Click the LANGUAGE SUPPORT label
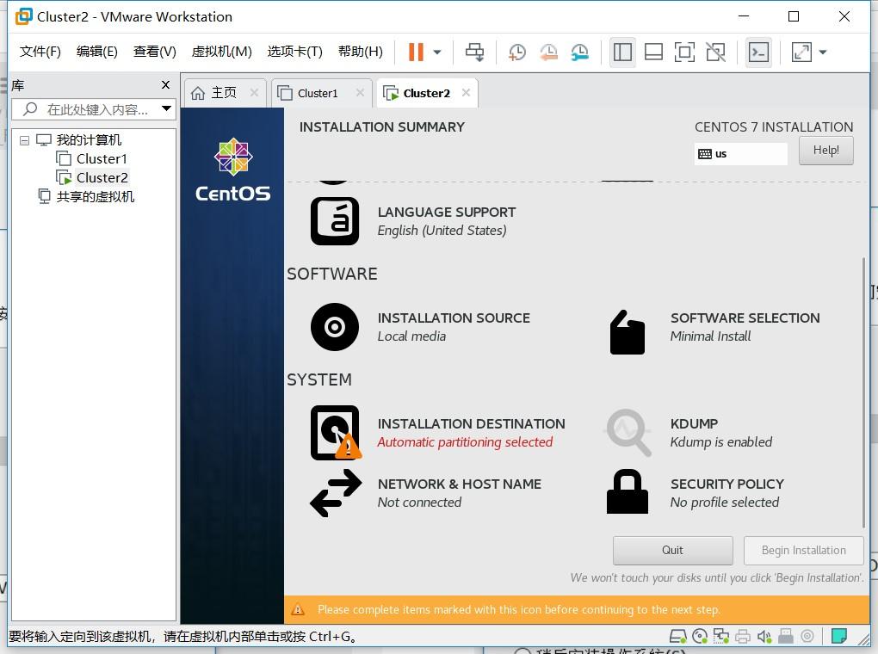 446,213
